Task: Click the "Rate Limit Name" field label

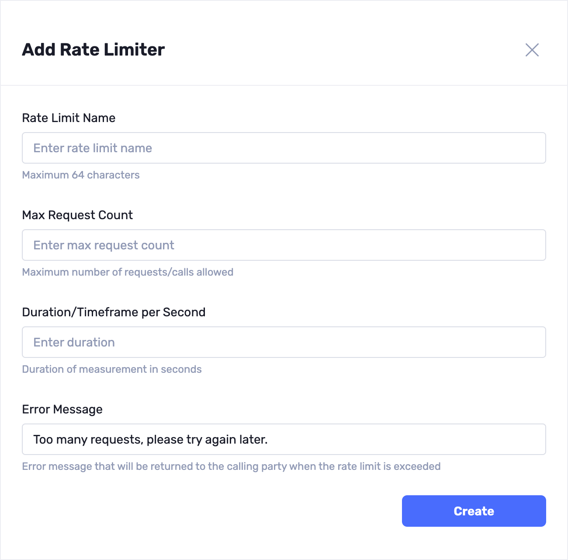Action: [x=69, y=118]
